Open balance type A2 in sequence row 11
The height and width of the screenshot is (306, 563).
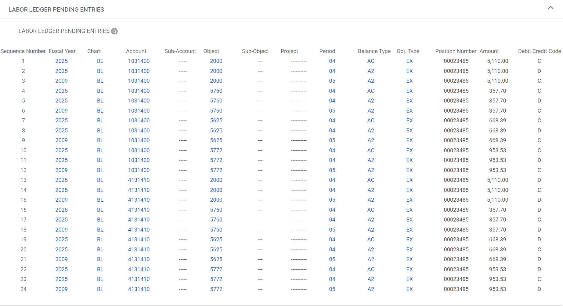371,160
